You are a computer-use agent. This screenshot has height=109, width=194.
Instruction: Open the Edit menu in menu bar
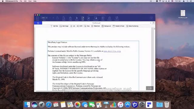click(x=25, y=1)
